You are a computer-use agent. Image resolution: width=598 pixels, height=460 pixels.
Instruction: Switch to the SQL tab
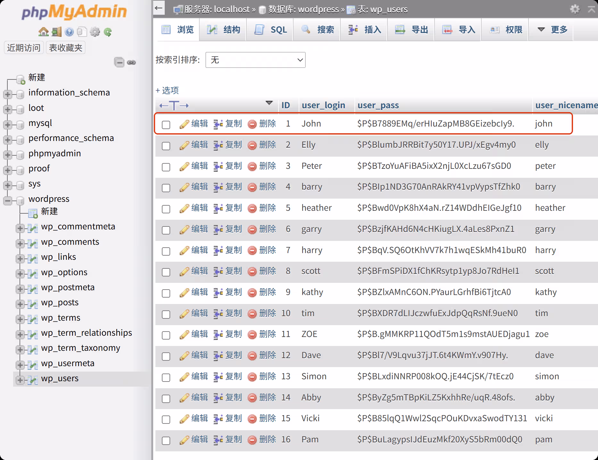tap(270, 30)
